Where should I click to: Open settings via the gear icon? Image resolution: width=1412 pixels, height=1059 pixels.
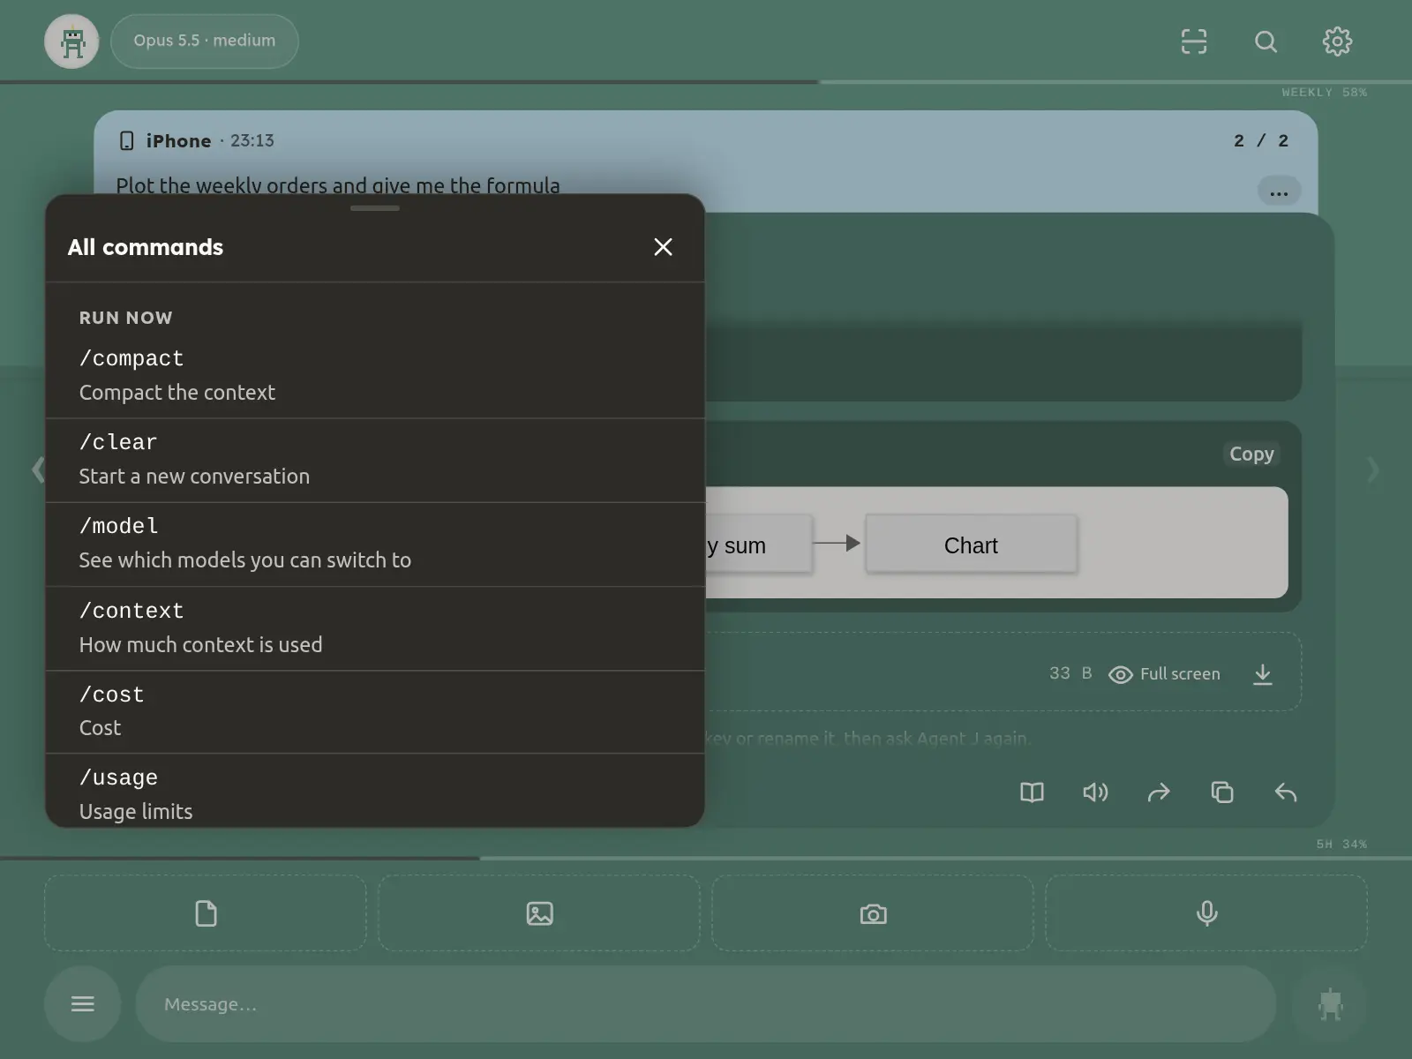[x=1337, y=41]
